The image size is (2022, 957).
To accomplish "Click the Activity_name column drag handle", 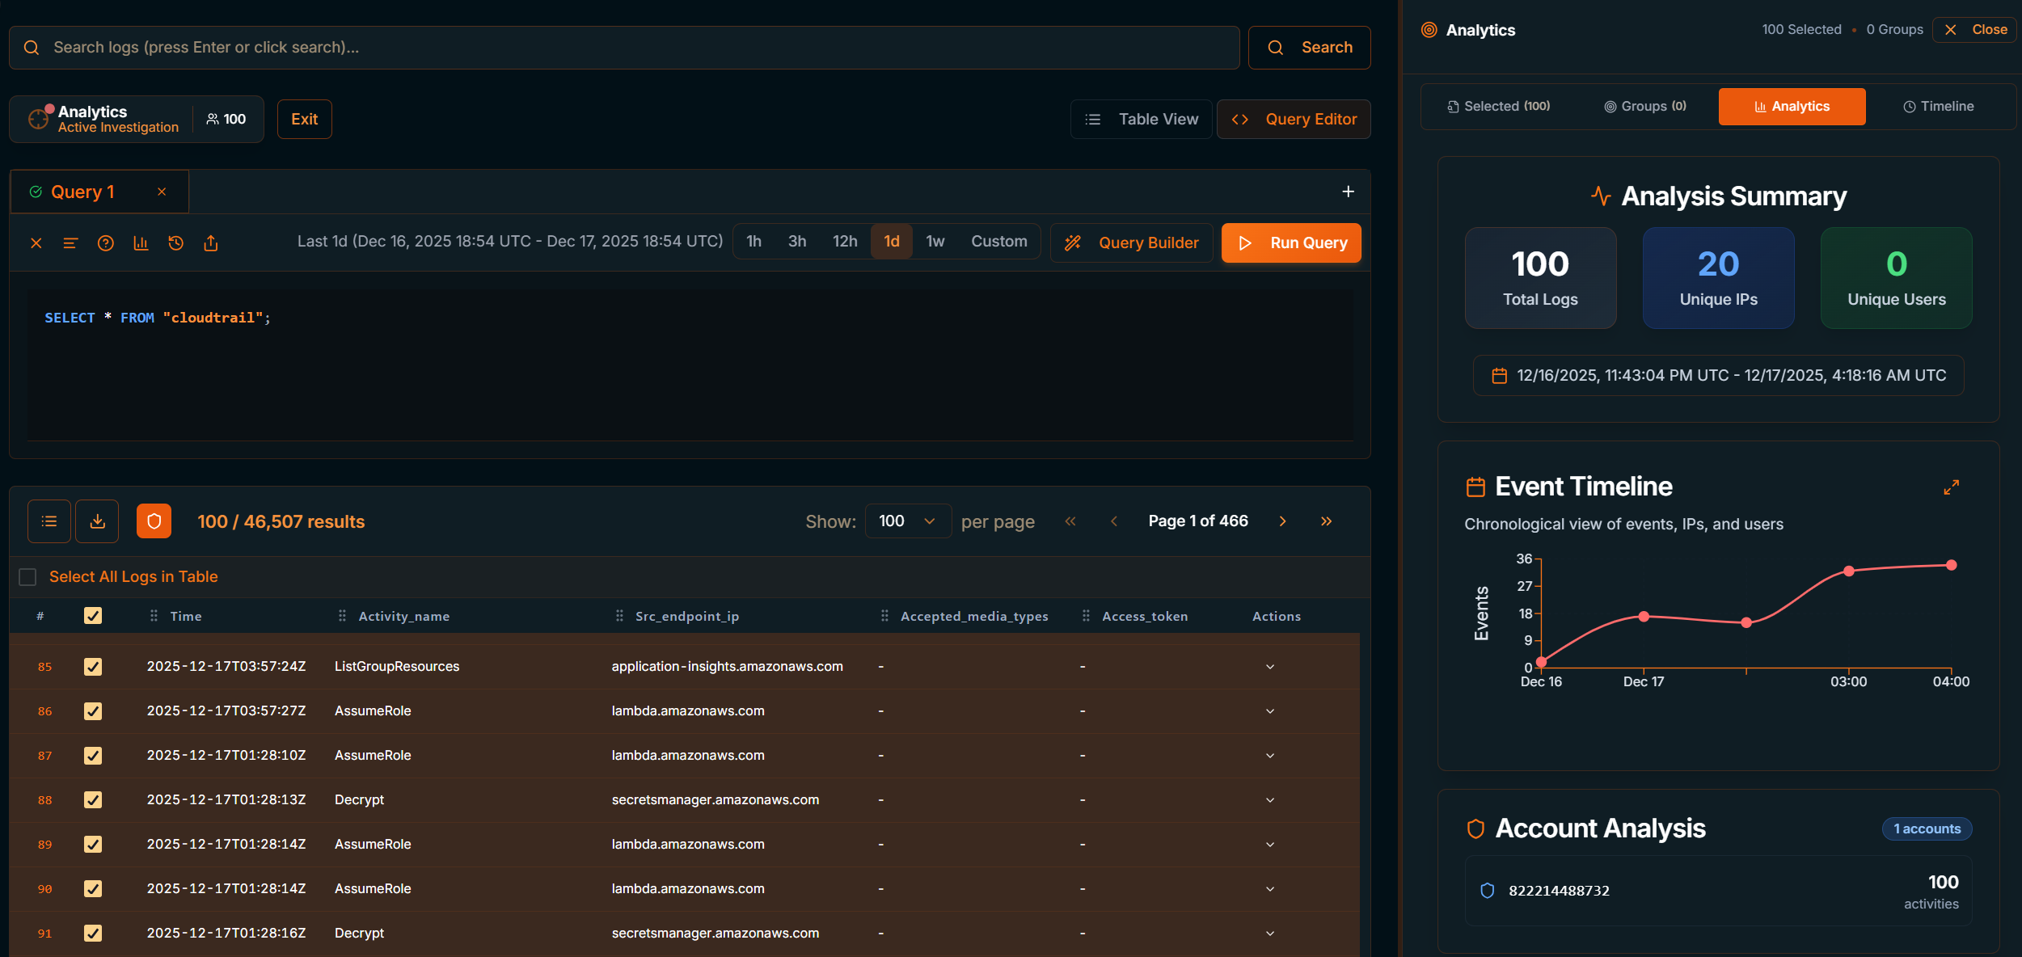I will [x=342, y=616].
